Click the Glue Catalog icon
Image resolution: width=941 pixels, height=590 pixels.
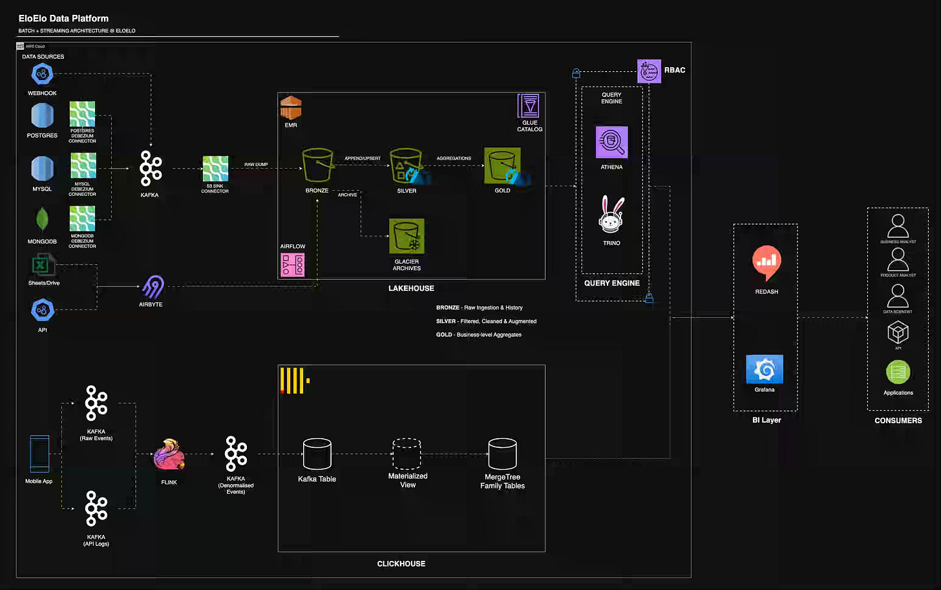click(529, 106)
